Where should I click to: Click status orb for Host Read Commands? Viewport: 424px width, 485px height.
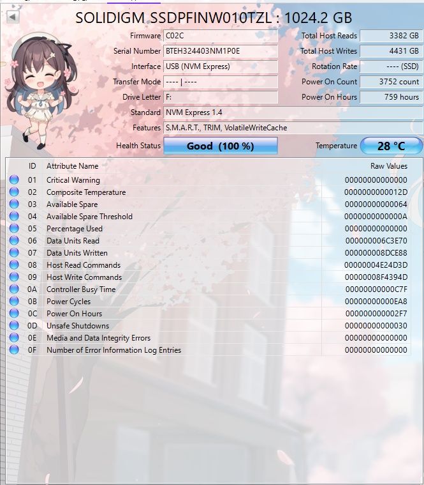pyautogui.click(x=14, y=265)
